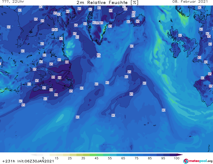Screen dimensions: 213x164
Task: Select the title '2m Relative Feuchte [%]'
Action: click(x=107, y=3)
